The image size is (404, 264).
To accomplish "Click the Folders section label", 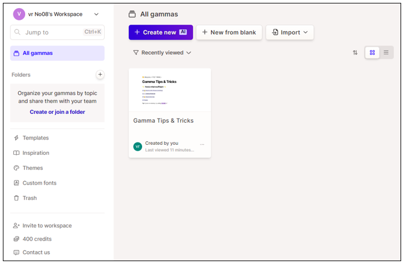I will [x=21, y=75].
